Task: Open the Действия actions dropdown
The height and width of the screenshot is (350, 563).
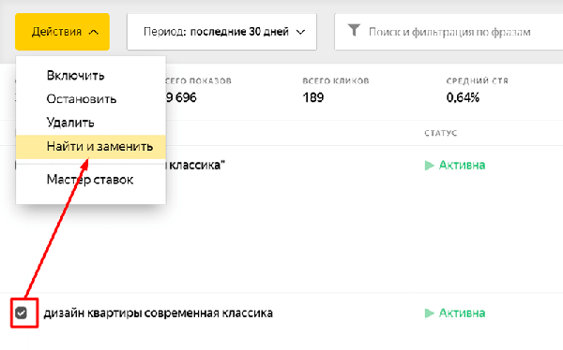Action: (x=62, y=32)
